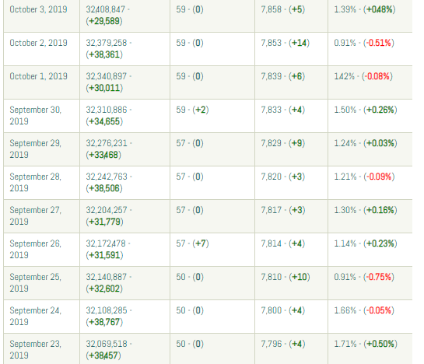The height and width of the screenshot is (364, 424).
Task: Click the 32,340,897 value for October 1
Action: click(107, 76)
